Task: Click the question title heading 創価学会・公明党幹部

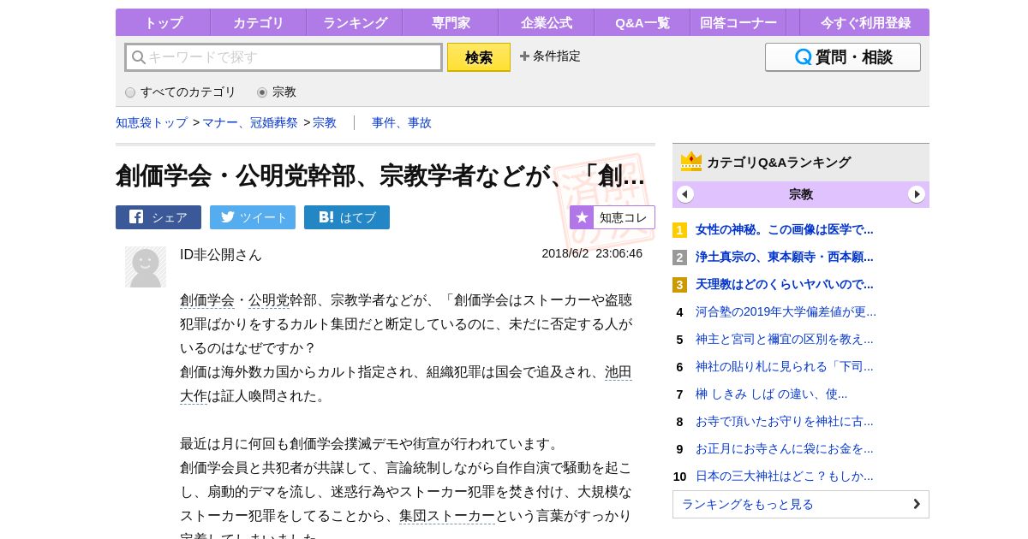Action: click(380, 175)
